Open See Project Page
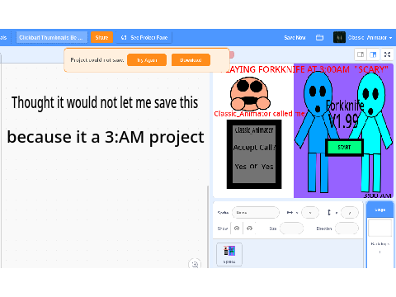 click(x=144, y=37)
